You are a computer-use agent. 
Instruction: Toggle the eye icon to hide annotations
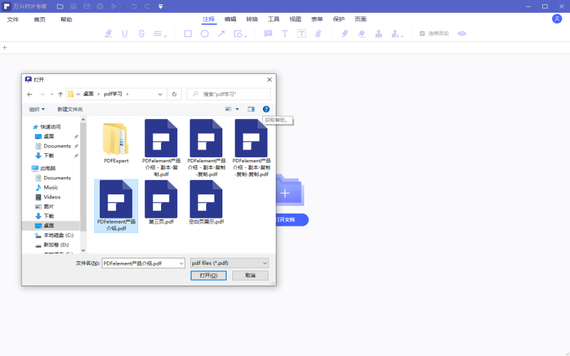point(462,33)
